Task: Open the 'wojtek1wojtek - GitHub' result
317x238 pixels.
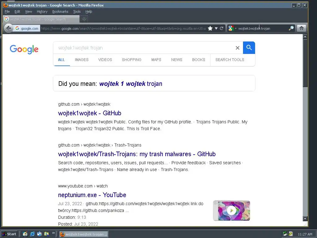Action: pos(89,113)
